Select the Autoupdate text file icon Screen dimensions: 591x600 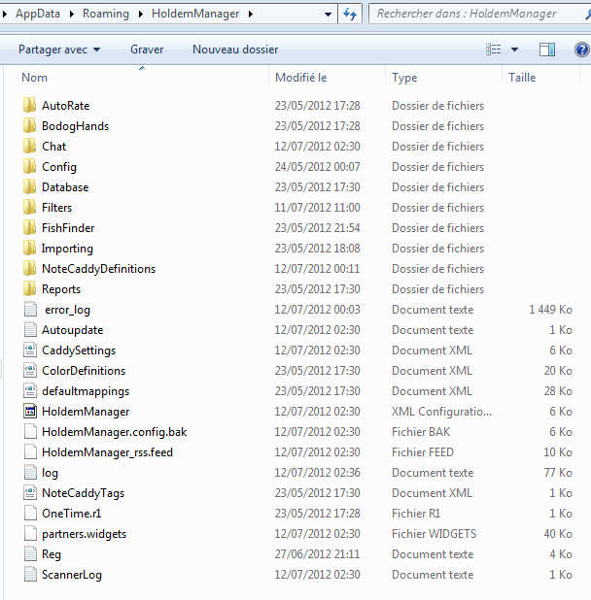click(x=30, y=329)
